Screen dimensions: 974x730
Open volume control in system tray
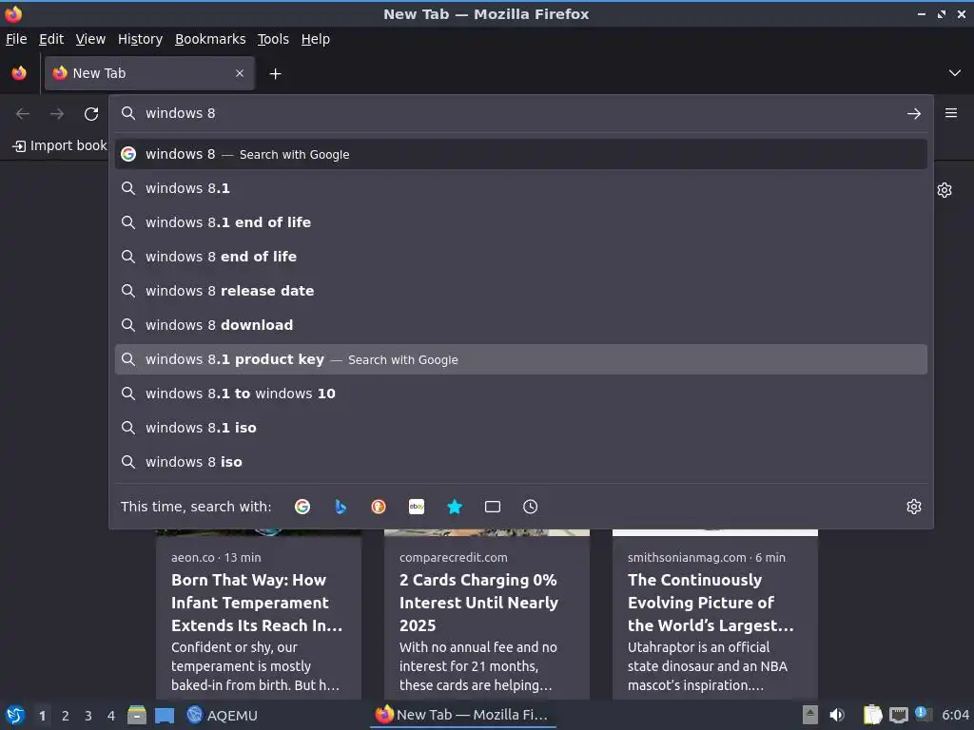pos(837,715)
